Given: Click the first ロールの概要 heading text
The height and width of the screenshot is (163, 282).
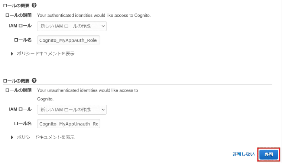Looking at the screenshot, I should (x=16, y=5).
